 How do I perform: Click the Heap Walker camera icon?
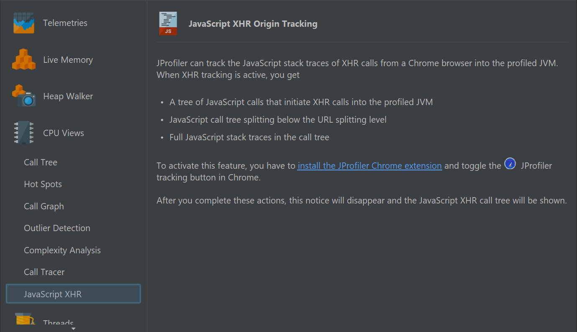24,96
